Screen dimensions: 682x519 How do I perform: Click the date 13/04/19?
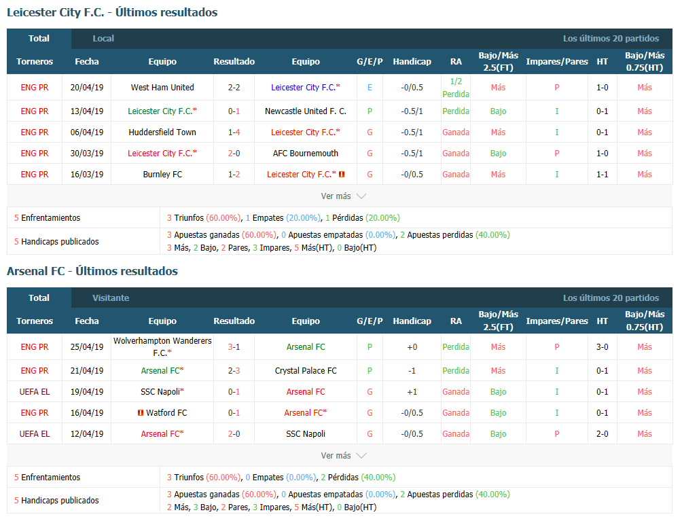tap(87, 111)
